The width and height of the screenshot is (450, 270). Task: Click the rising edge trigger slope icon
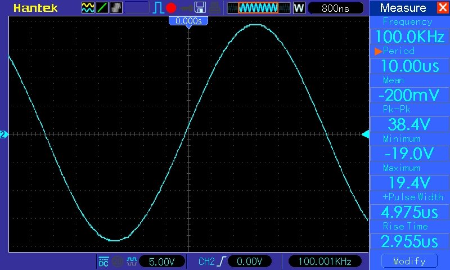click(x=222, y=262)
